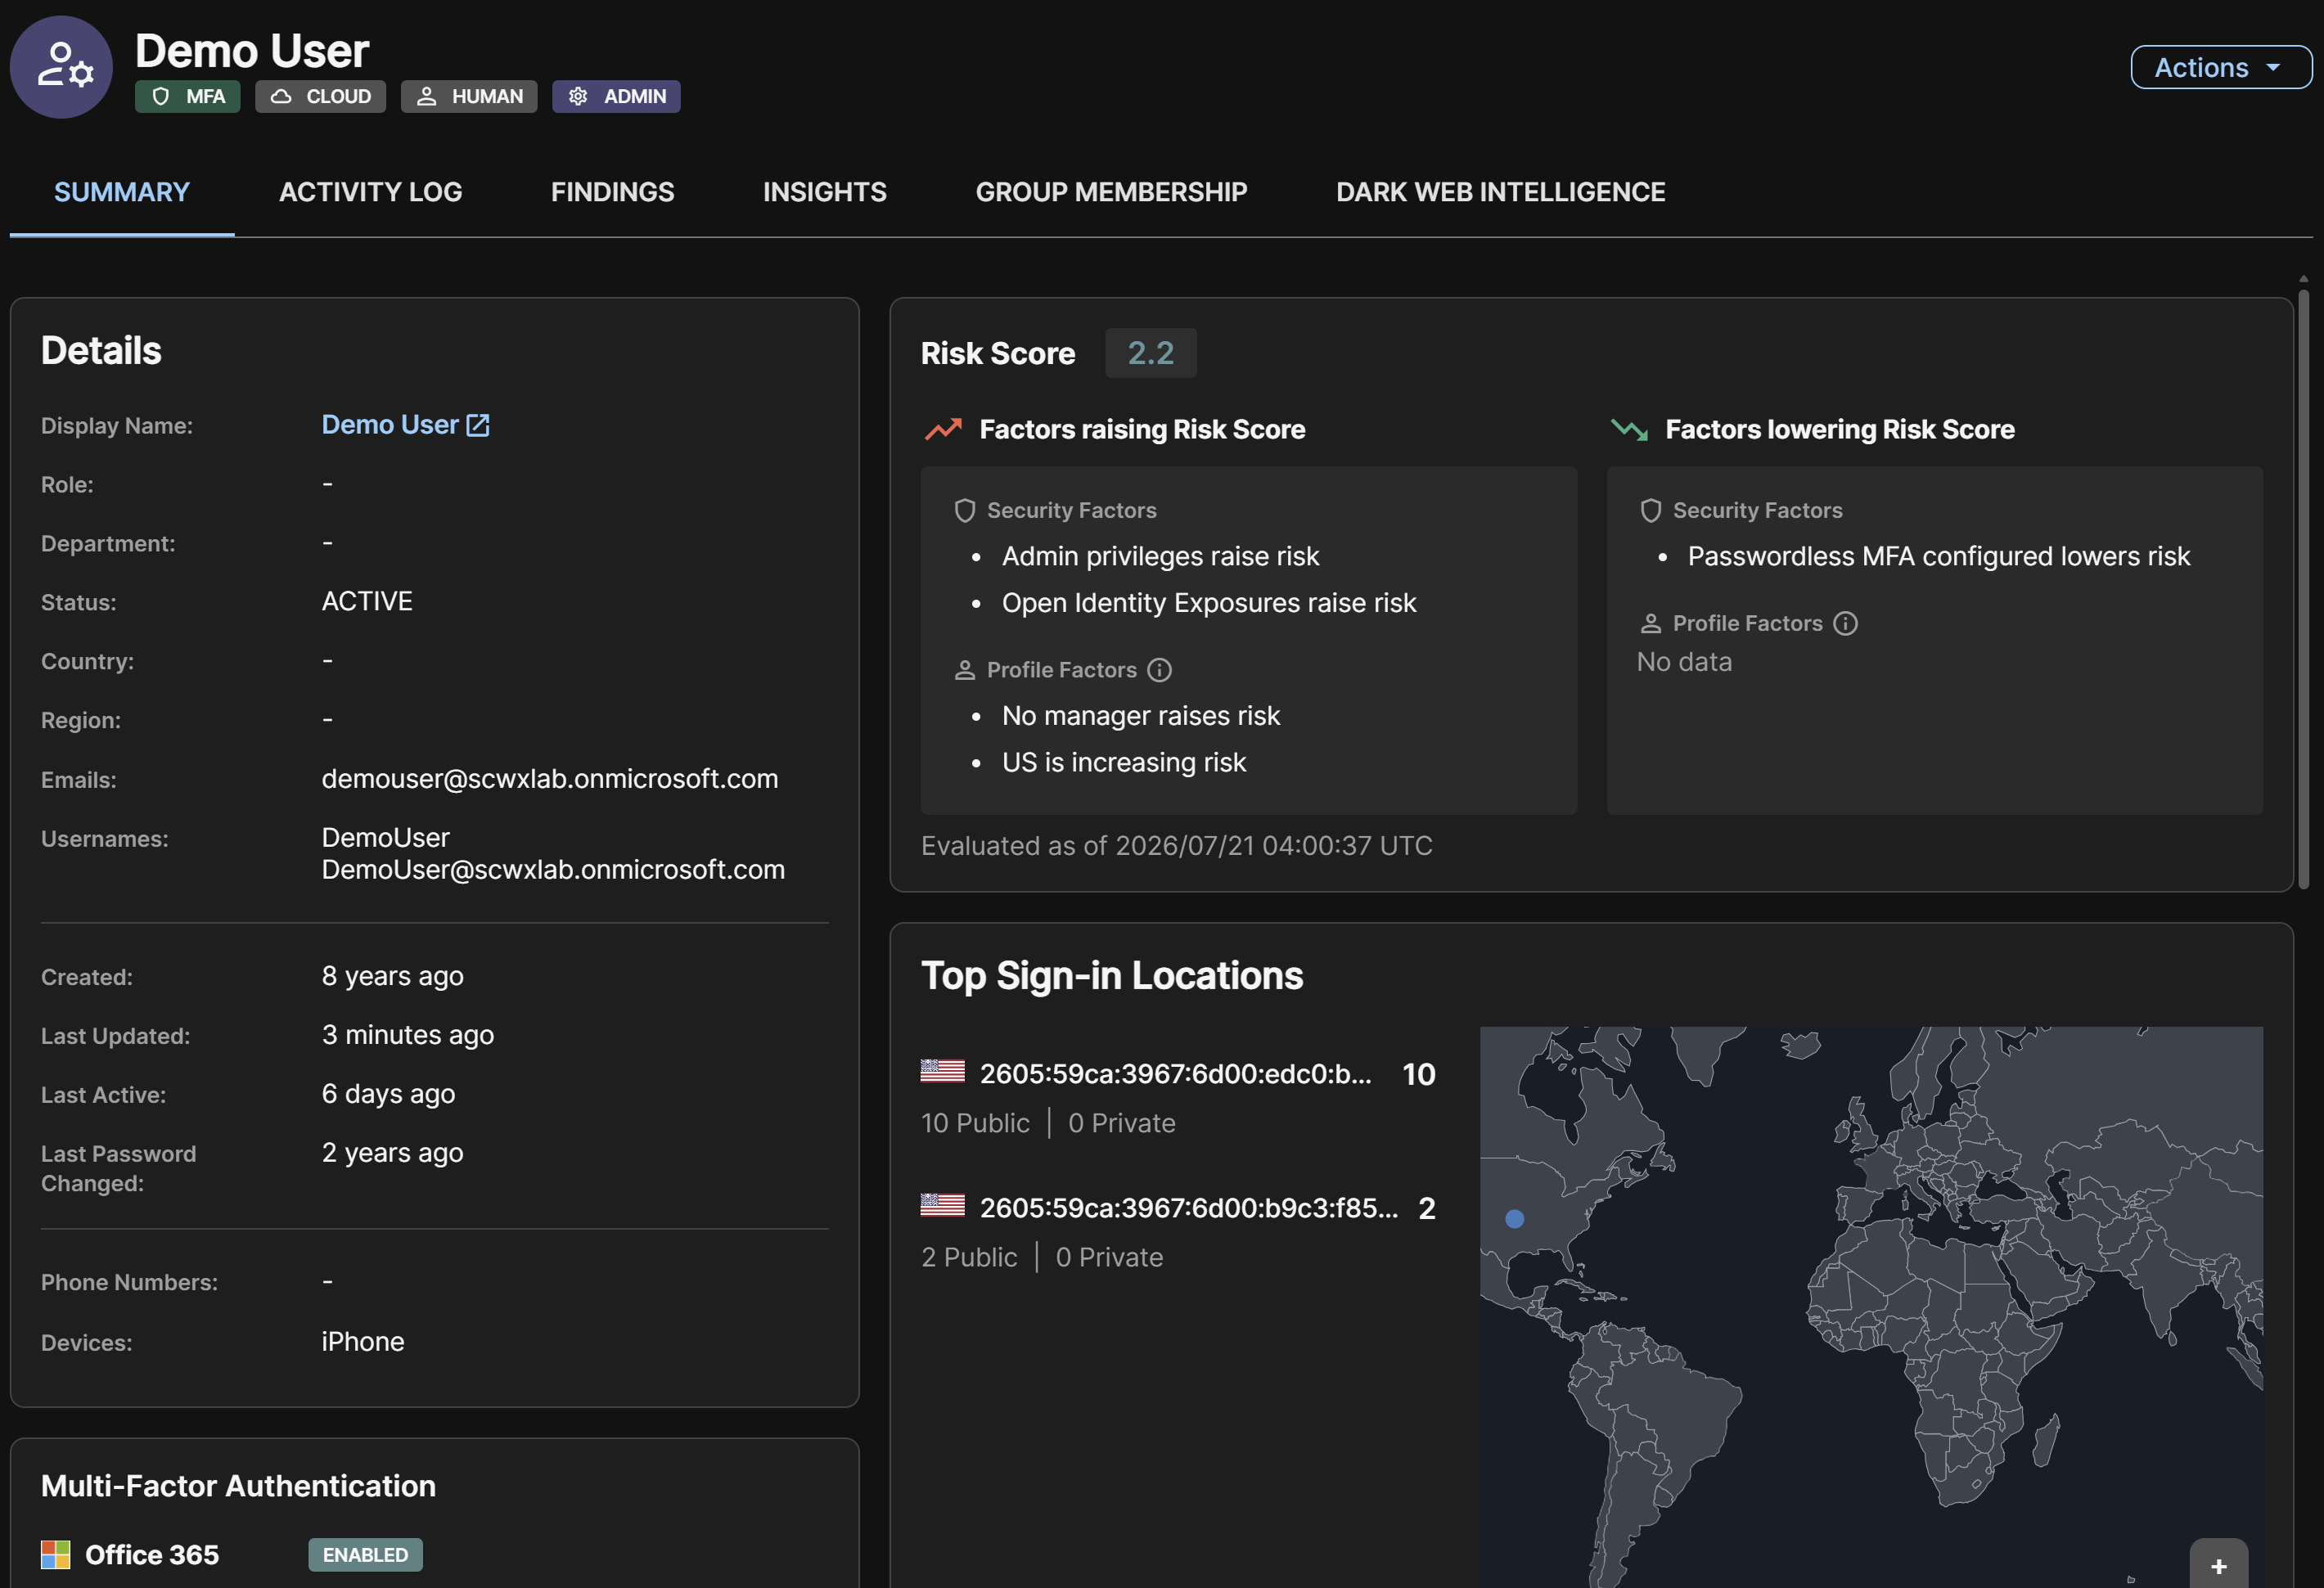The image size is (2324, 1588).
Task: Click the password changed '2 years ago' value
Action: point(392,1153)
